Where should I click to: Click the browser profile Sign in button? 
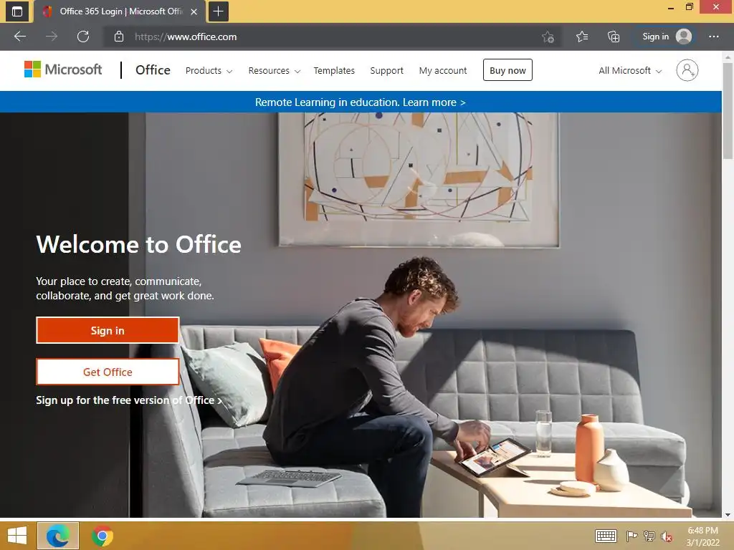pos(666,37)
